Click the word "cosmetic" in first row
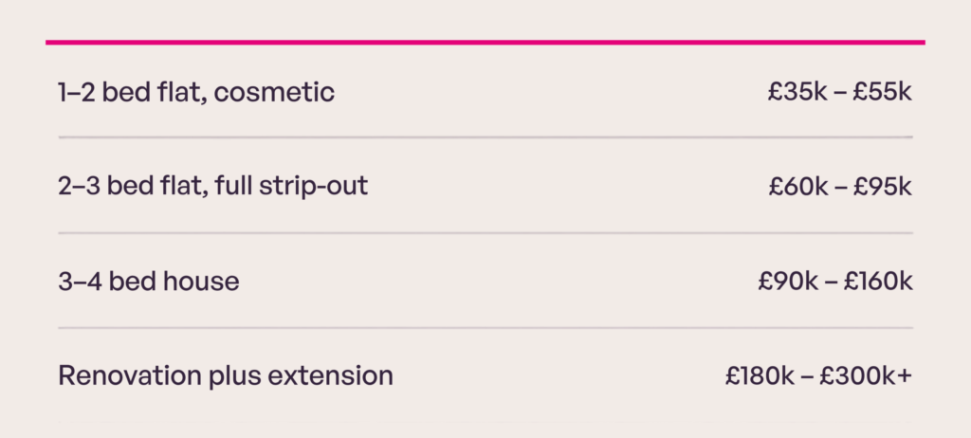The width and height of the screenshot is (971, 438). click(274, 93)
